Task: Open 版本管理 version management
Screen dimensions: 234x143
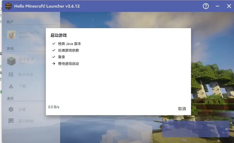Action: coord(26,59)
